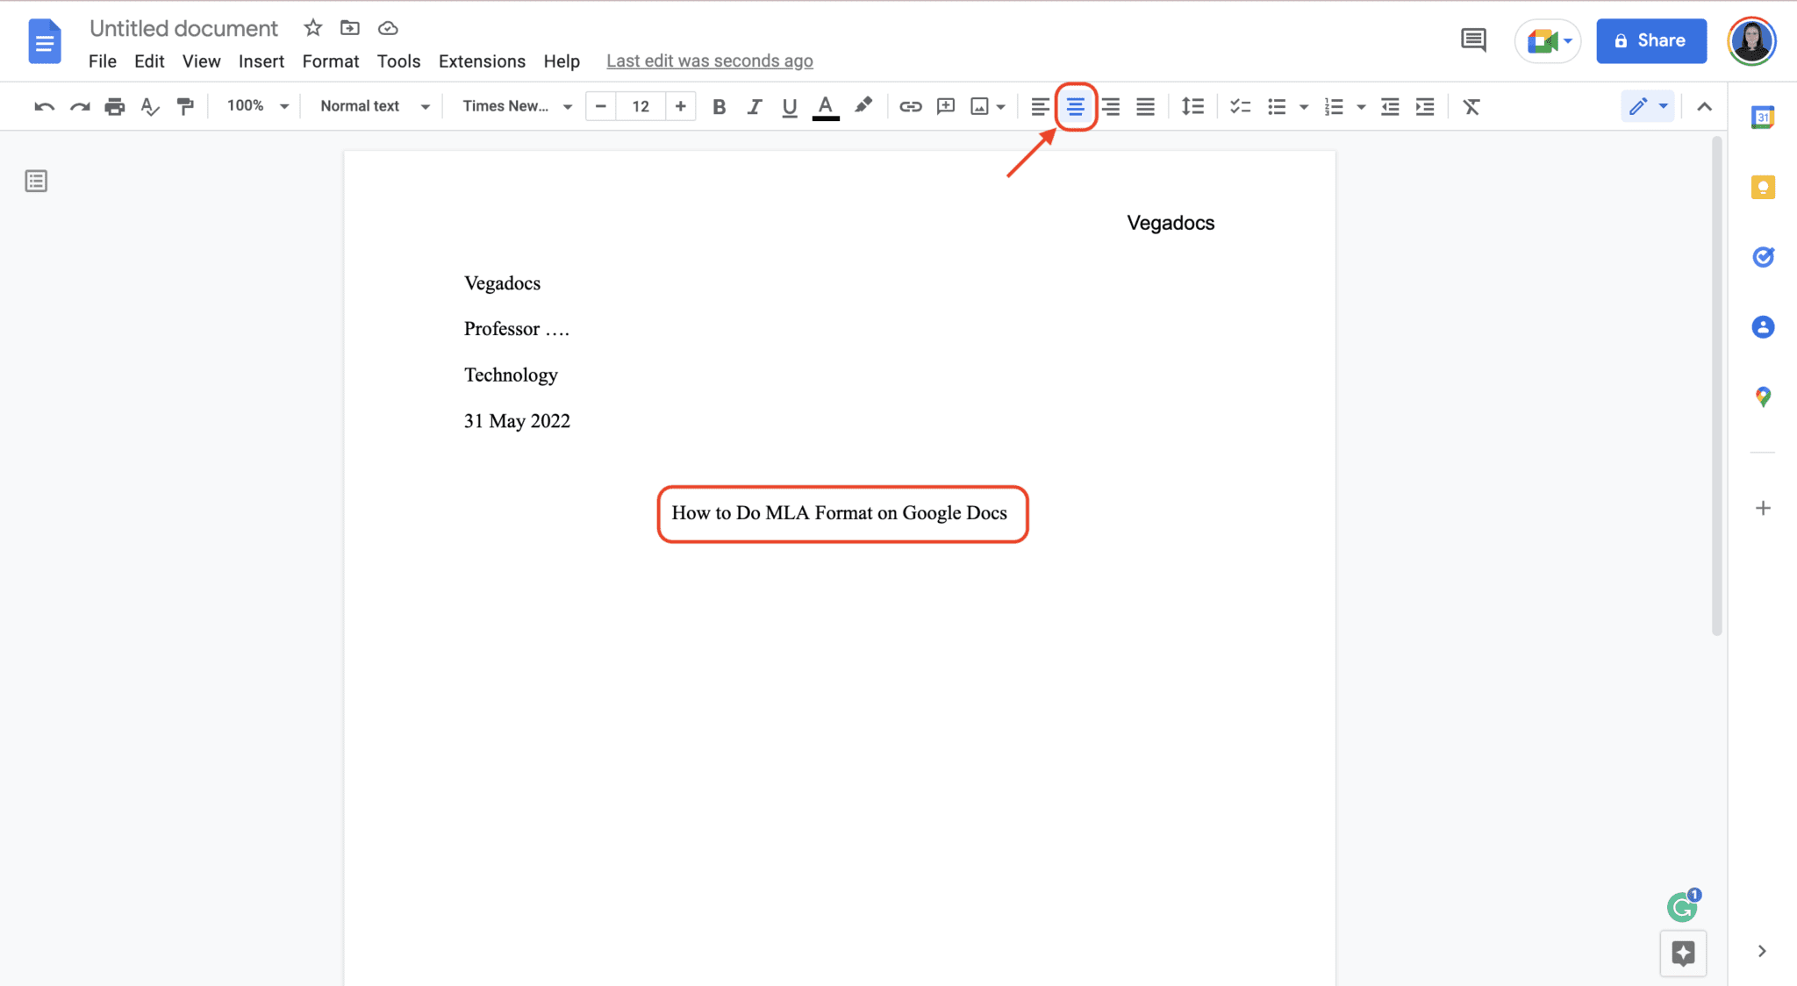Open the font size dropdown
This screenshot has height=986, width=1797.
tap(640, 107)
